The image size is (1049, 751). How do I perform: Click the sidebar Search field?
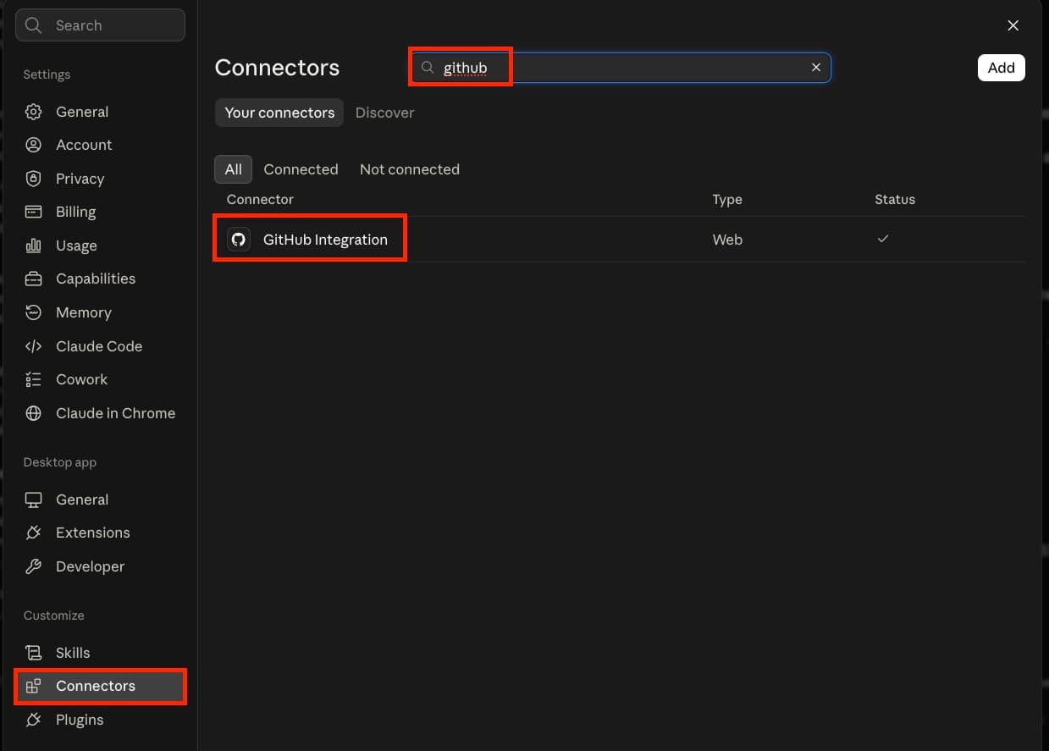(x=100, y=25)
